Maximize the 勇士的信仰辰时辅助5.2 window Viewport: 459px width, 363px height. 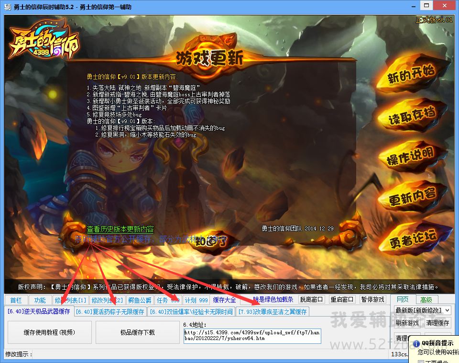(426, 5)
